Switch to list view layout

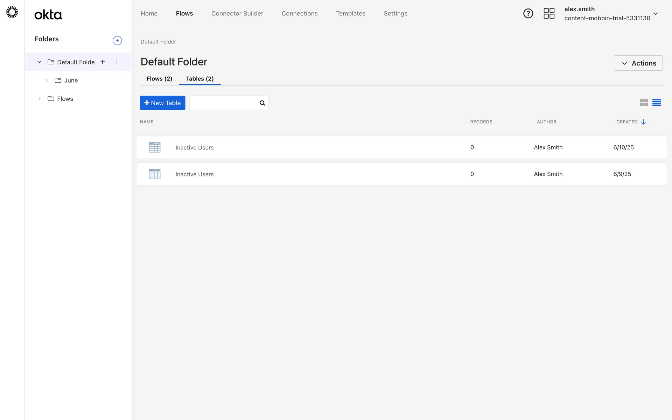point(656,103)
